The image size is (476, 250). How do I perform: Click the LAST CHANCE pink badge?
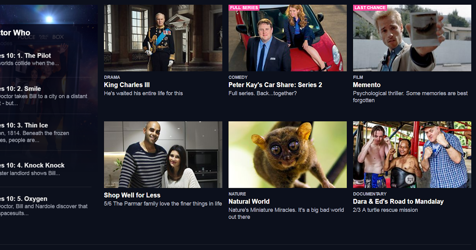click(x=370, y=8)
